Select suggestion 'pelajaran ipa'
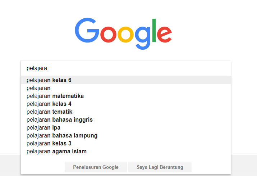 point(126,127)
